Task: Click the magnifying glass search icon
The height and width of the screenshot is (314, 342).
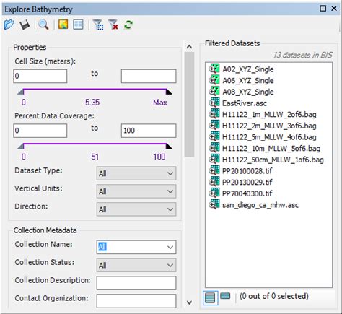Action: (x=43, y=25)
